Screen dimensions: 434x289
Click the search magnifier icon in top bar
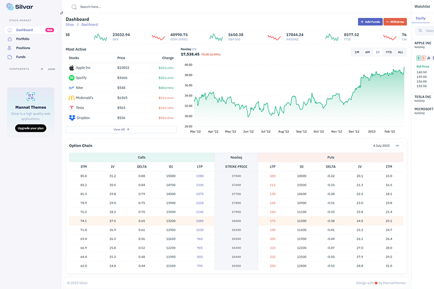[x=74, y=7]
